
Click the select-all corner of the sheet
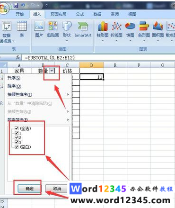(3, 65)
